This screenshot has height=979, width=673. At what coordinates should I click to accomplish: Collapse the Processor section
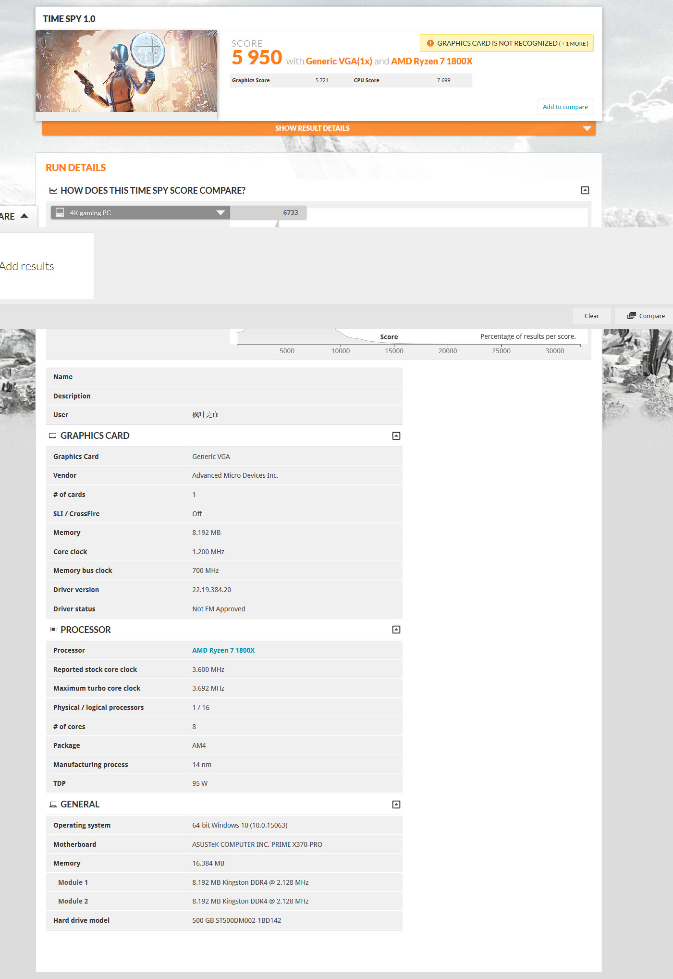click(396, 630)
